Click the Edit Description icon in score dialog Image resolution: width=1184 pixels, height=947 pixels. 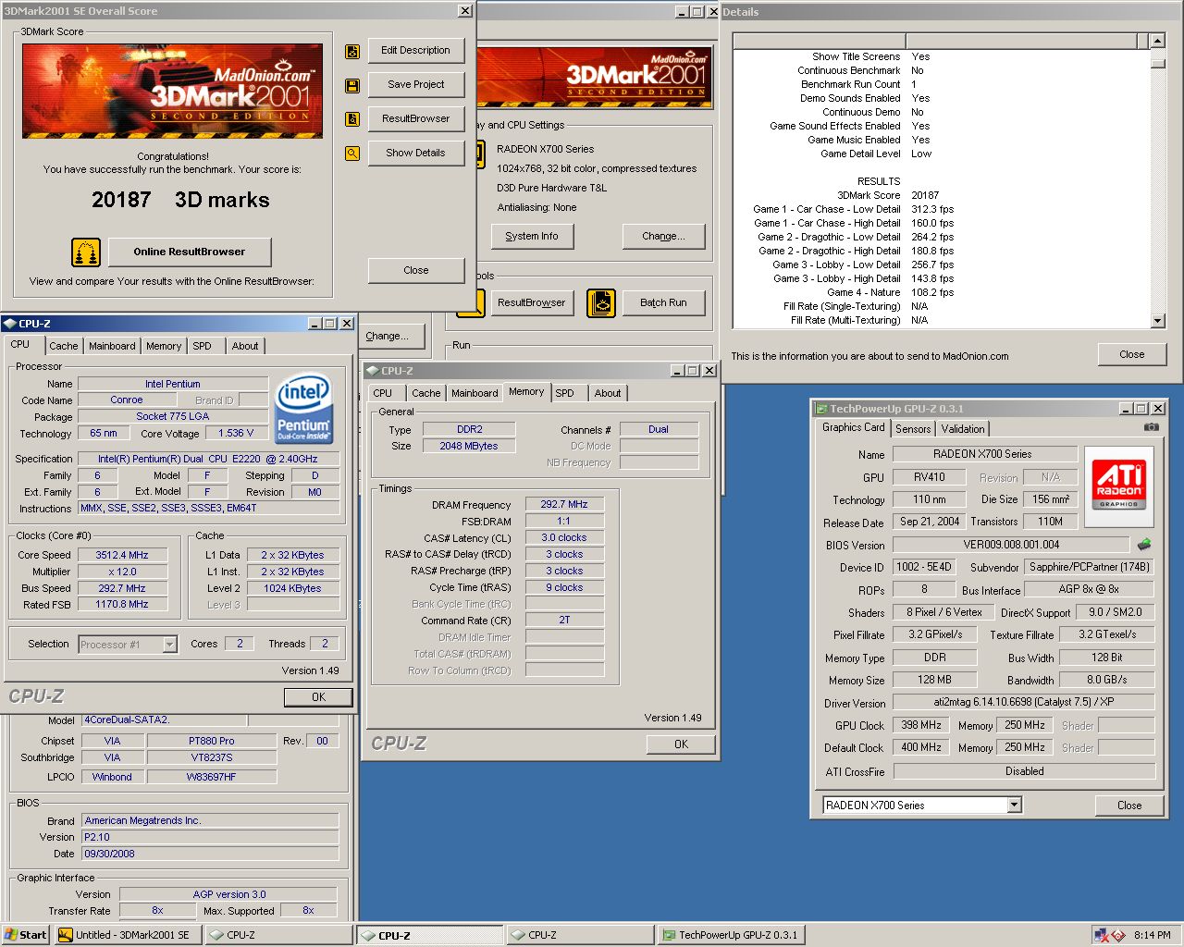tap(352, 52)
